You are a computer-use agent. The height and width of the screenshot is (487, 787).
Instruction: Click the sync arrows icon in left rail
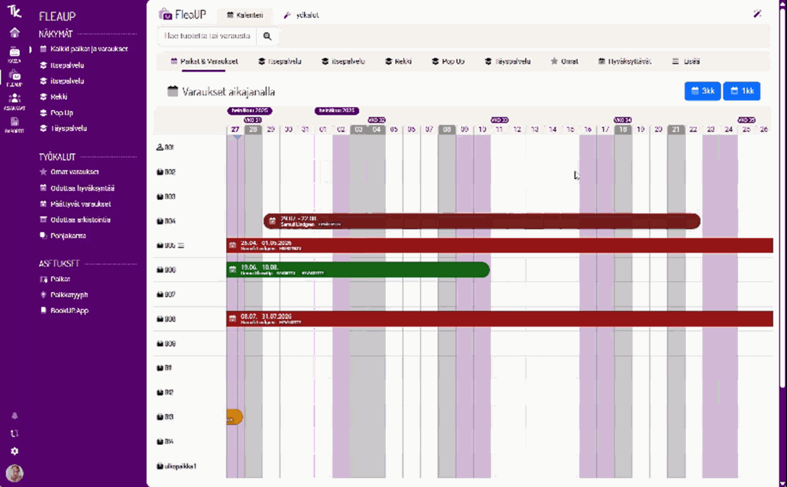15,434
